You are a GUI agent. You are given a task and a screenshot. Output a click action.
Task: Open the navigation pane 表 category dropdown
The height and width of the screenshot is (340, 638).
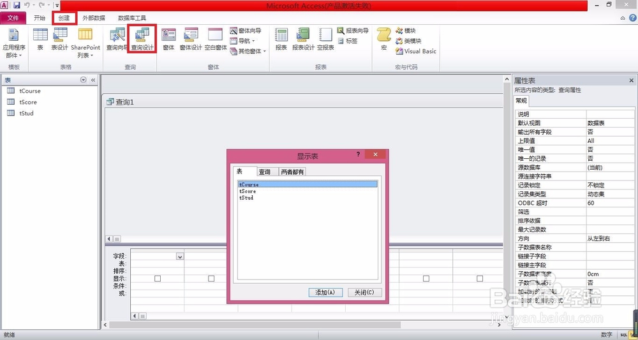(x=84, y=80)
